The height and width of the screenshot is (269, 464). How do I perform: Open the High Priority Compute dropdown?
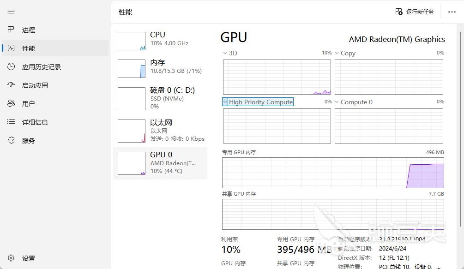pos(225,102)
